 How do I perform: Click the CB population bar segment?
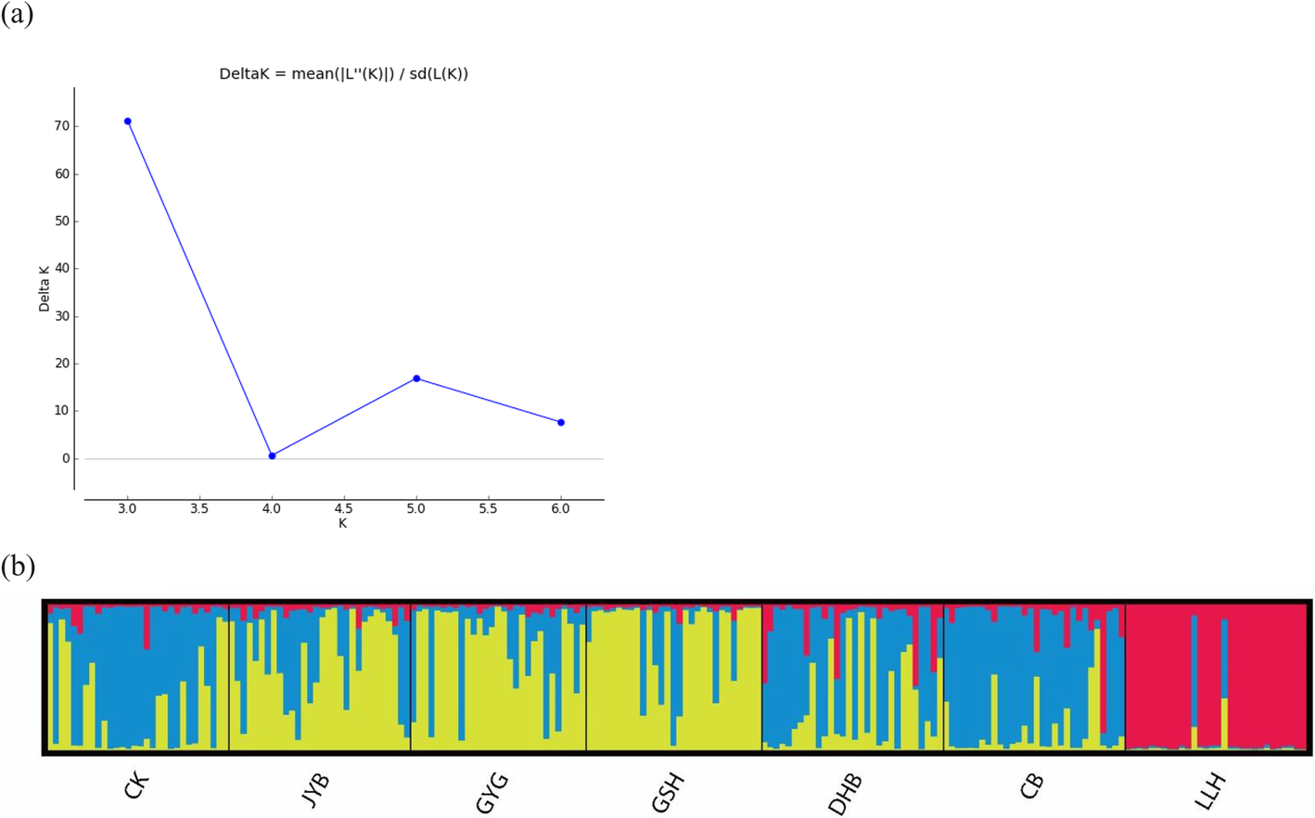[x=1034, y=677]
